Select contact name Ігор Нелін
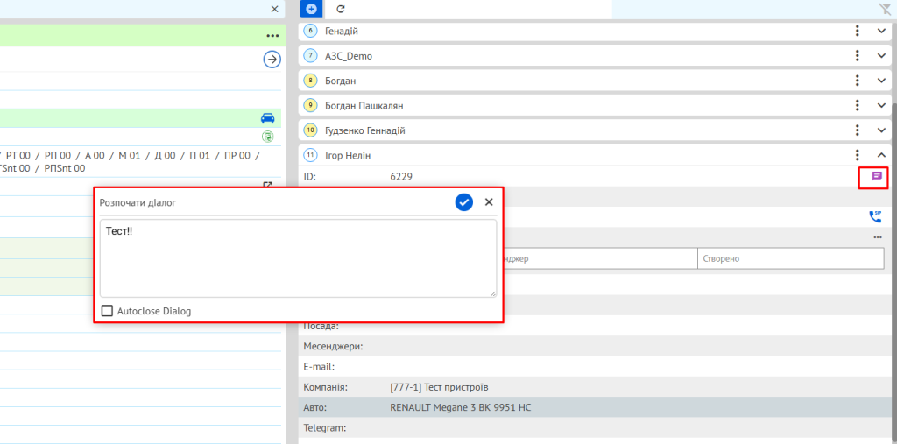The width and height of the screenshot is (897, 444). [x=349, y=156]
